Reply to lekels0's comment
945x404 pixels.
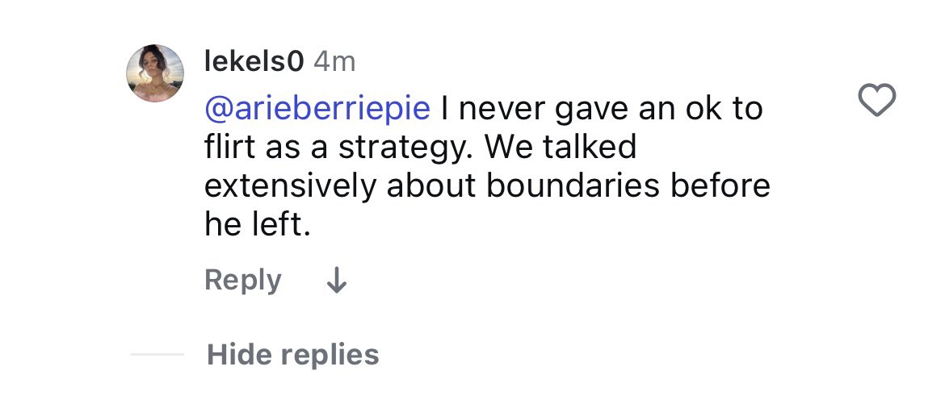tap(242, 281)
